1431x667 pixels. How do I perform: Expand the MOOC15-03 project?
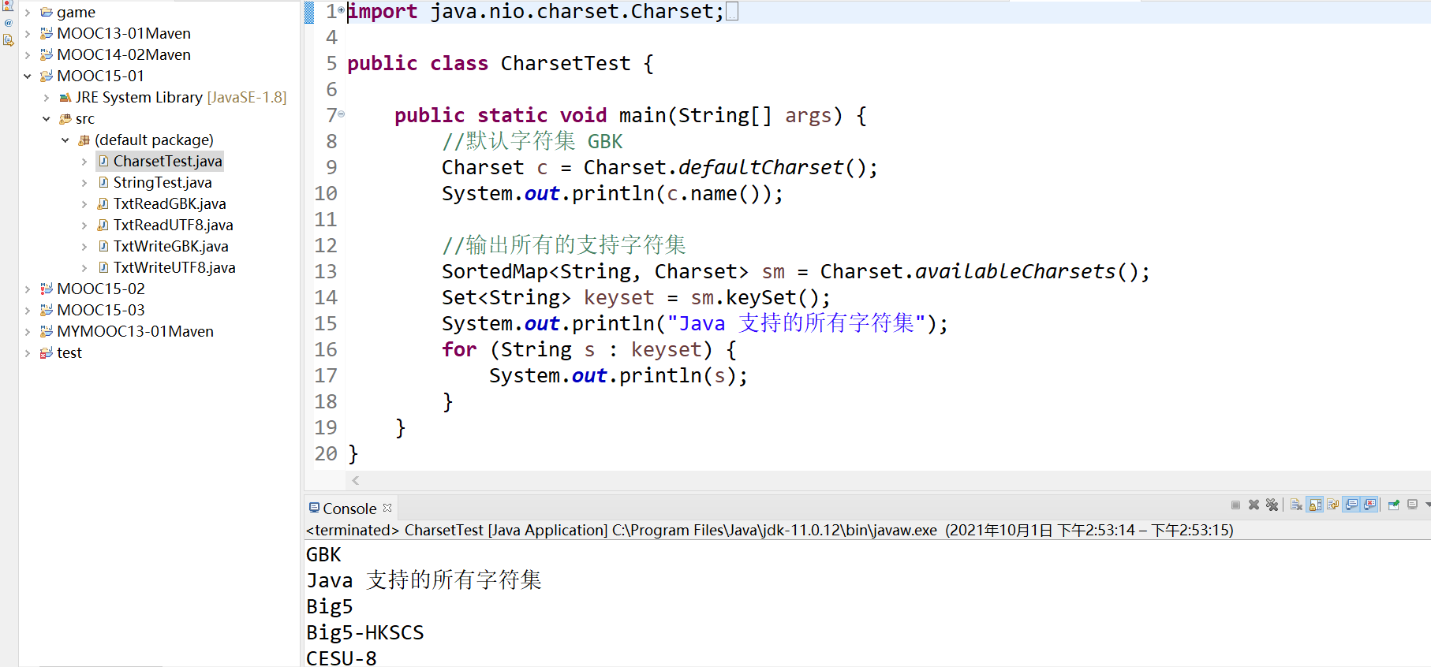point(28,311)
